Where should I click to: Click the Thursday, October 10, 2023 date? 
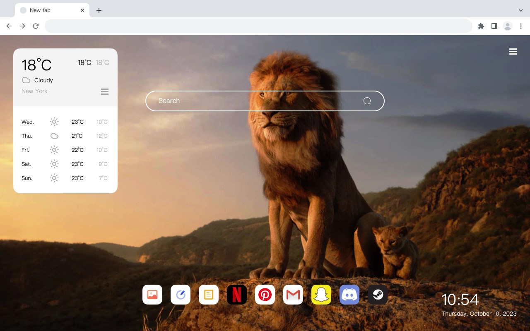(479, 314)
